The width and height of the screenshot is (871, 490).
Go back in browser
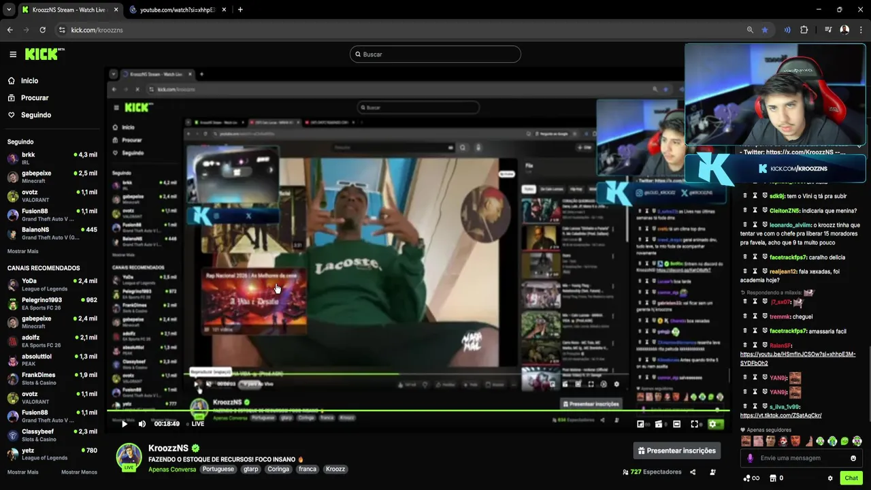coord(10,30)
